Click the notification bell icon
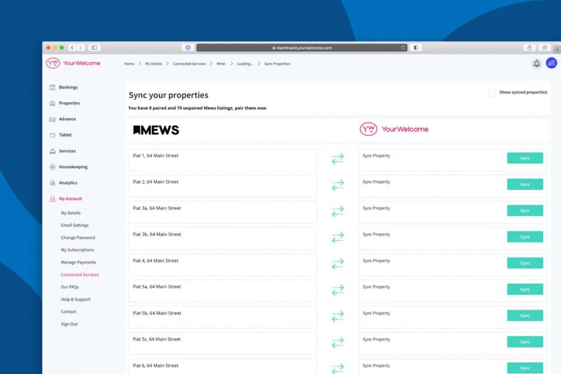This screenshot has height=374, width=561. [x=536, y=64]
